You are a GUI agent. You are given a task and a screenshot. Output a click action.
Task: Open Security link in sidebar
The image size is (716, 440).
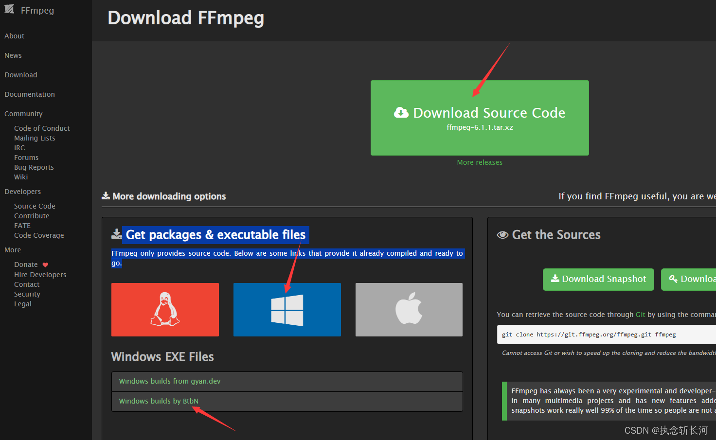pyautogui.click(x=27, y=294)
